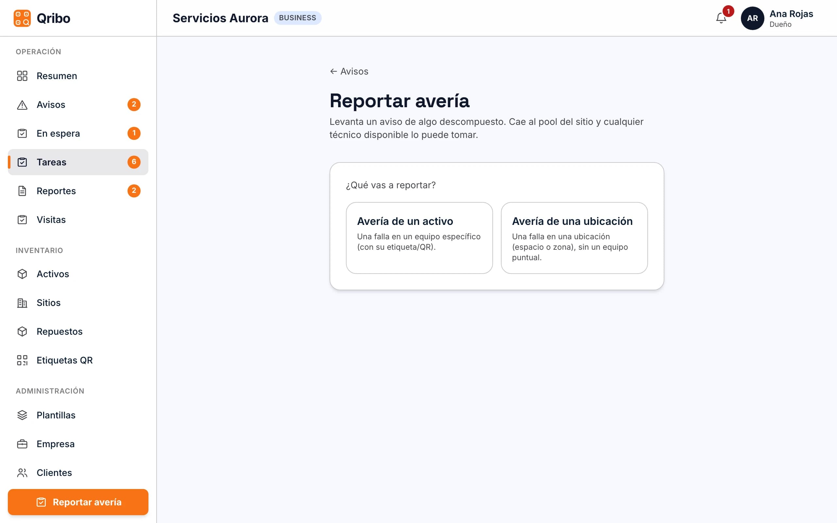The height and width of the screenshot is (523, 837).
Task: Click the Plantillas layers icon
Action: click(x=22, y=415)
